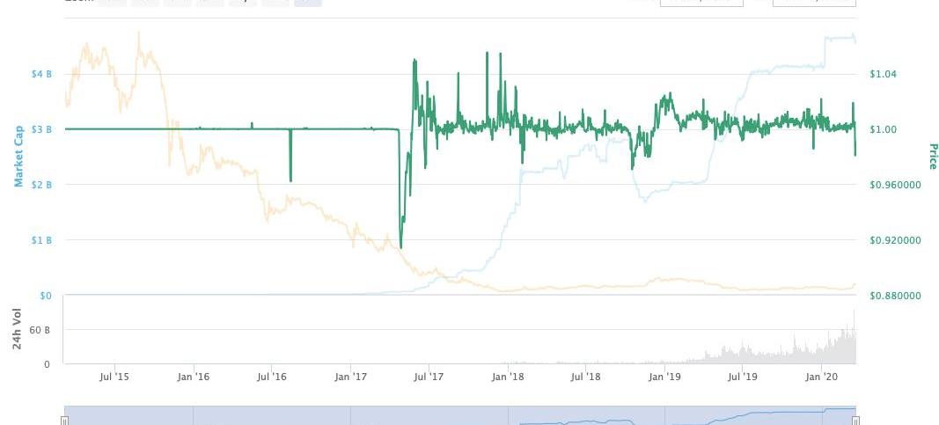
Task: Grab the navigator's left range handle
Action: click(64, 421)
